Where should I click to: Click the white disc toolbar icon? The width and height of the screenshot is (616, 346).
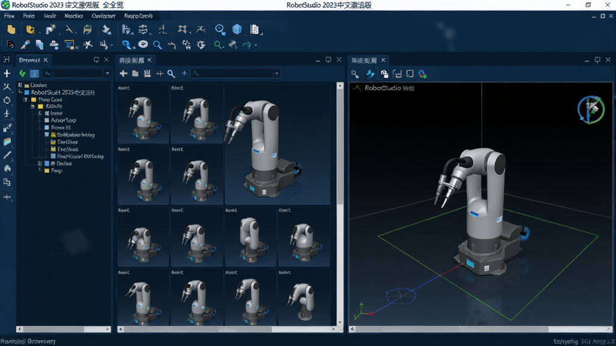143,44
